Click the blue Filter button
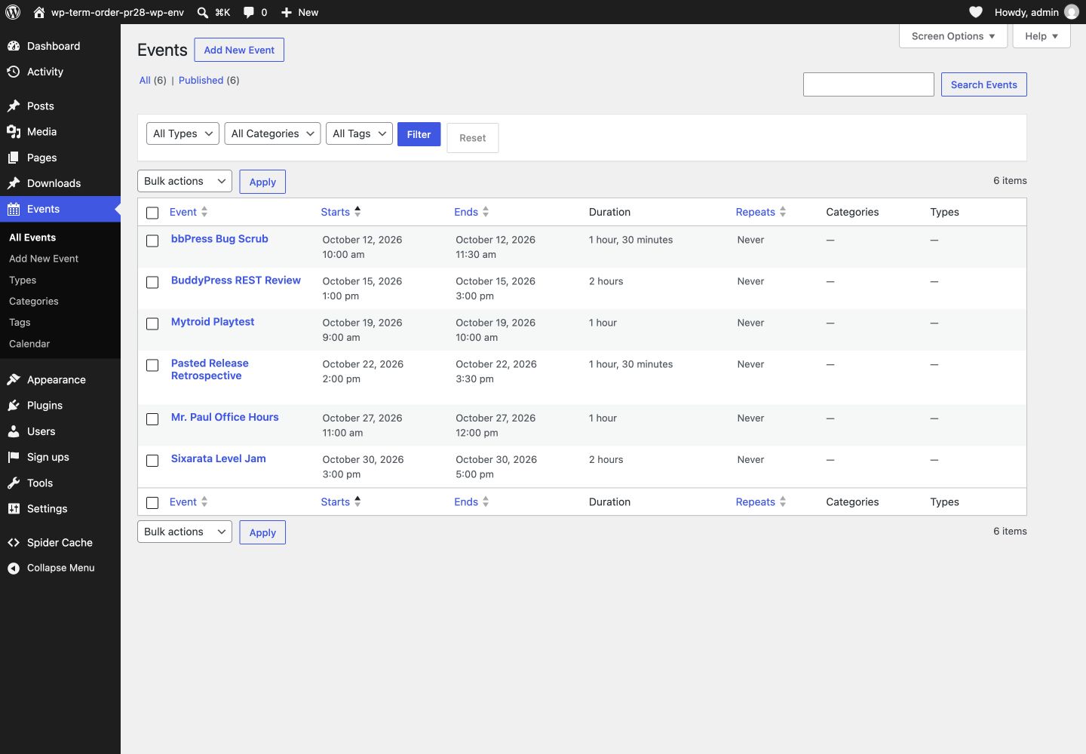 coord(419,134)
